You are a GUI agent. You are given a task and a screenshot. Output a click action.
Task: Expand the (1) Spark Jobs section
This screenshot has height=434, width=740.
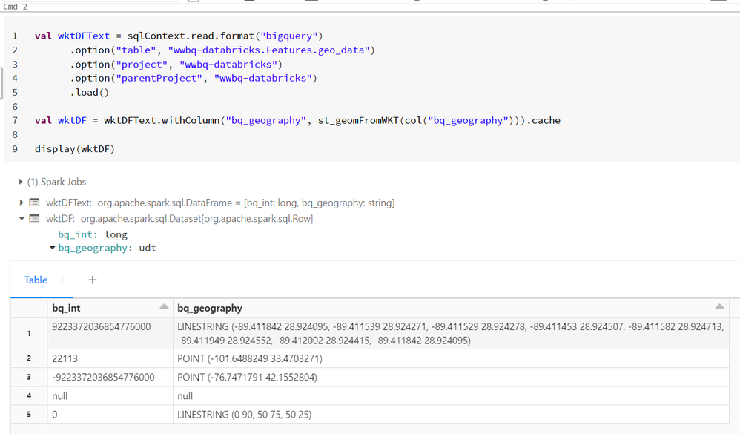(x=21, y=182)
